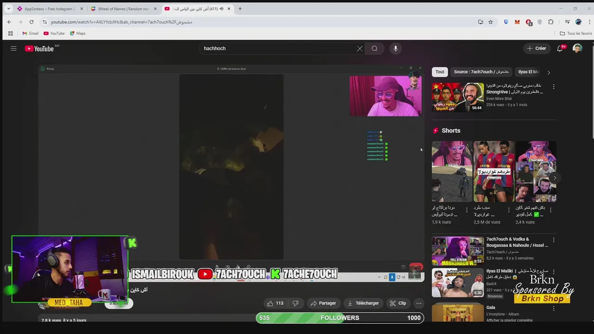Screen dimensions: 594x334
Task: Open the blue shield extension icon
Action: click(506, 22)
